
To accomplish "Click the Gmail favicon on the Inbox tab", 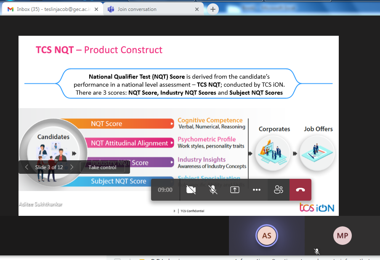I will click(11, 9).
